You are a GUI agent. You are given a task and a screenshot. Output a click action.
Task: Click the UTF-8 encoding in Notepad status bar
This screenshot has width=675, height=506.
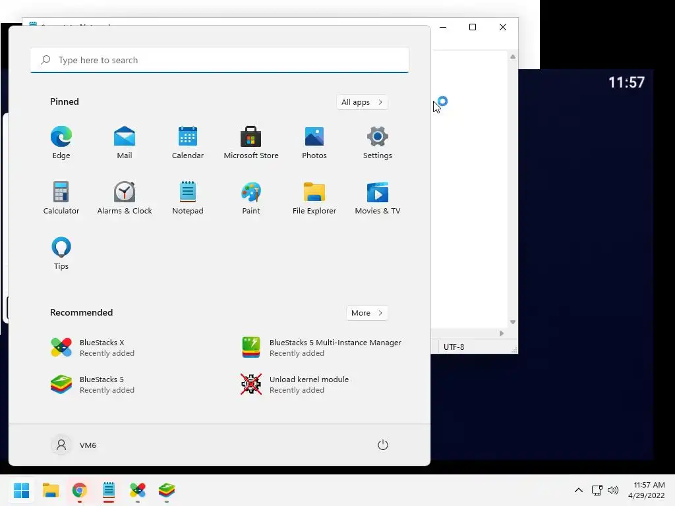click(454, 347)
